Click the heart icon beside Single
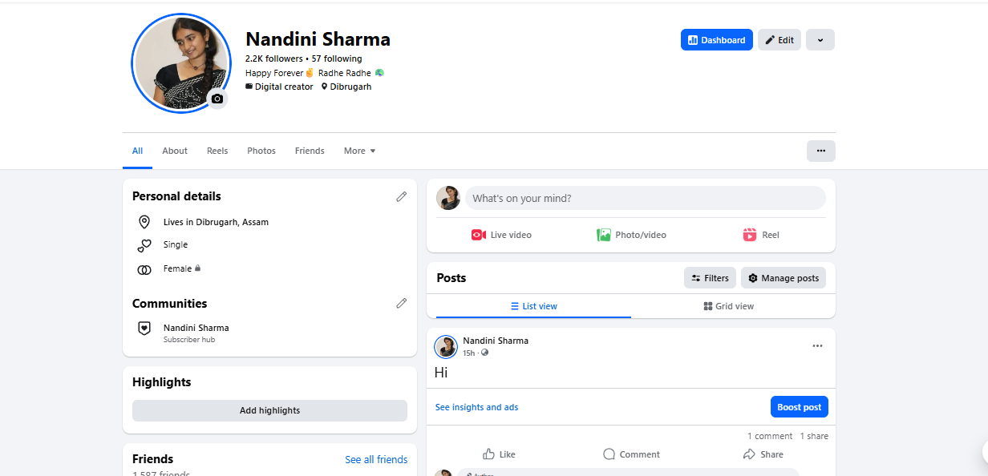The width and height of the screenshot is (988, 476). click(x=144, y=245)
